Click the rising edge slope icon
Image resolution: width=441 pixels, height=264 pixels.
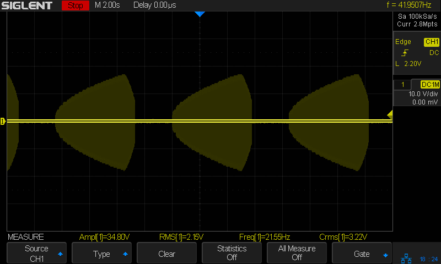click(x=405, y=53)
